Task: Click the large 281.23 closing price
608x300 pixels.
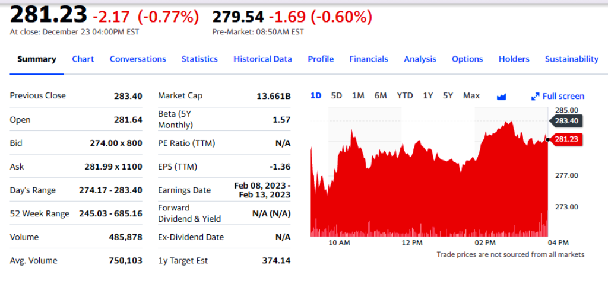Action: click(x=49, y=15)
